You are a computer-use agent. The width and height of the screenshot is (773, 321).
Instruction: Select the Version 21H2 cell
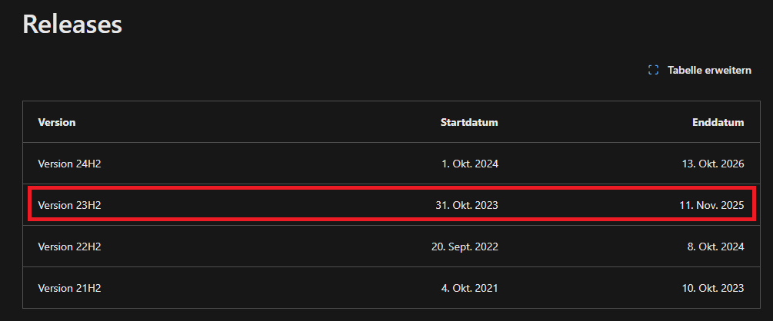click(69, 288)
